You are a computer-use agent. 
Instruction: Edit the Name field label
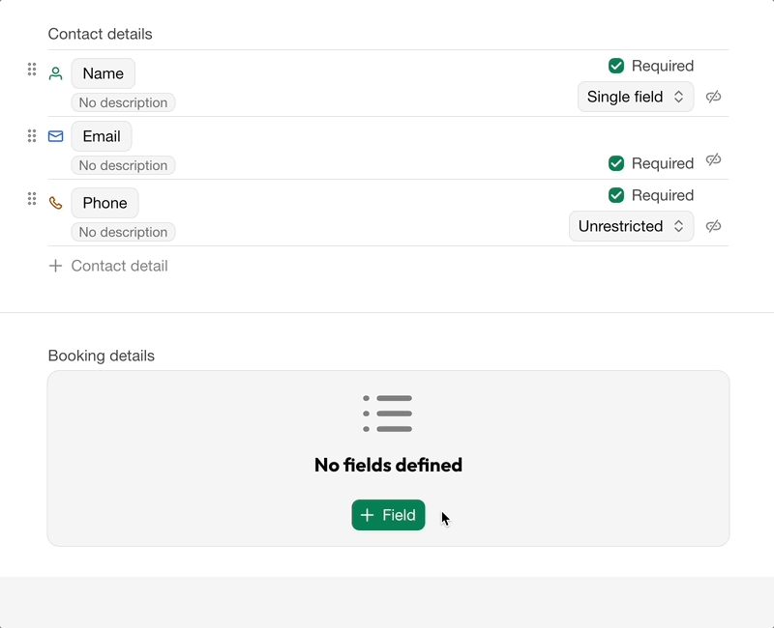[x=104, y=73]
